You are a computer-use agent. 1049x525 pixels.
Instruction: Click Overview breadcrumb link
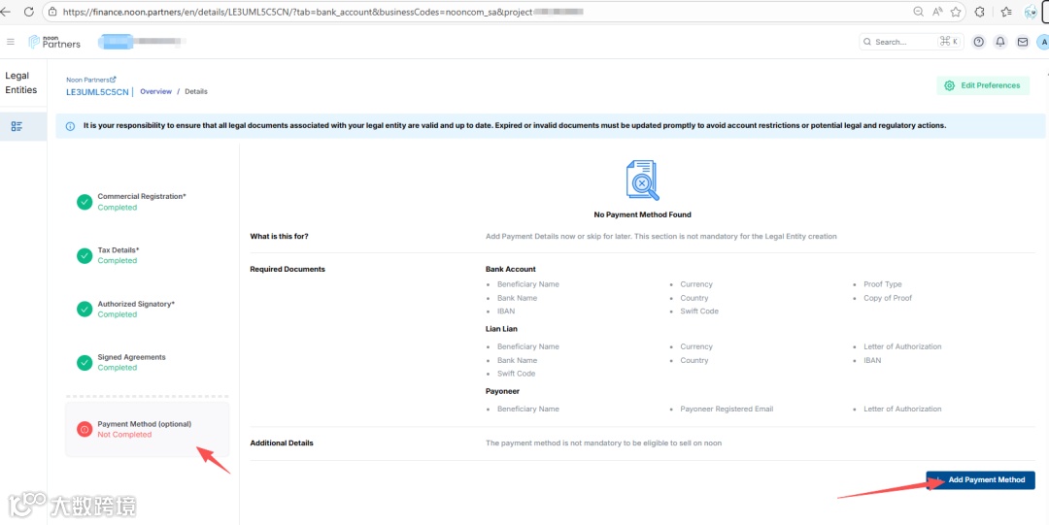[x=155, y=91]
